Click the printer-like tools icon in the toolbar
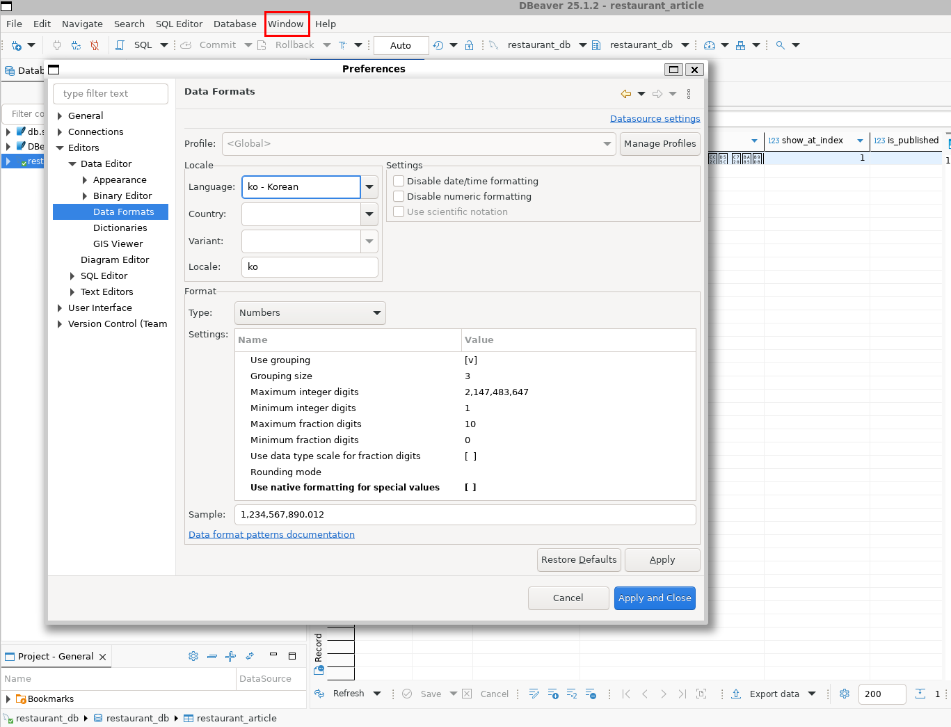The image size is (951, 727). click(740, 45)
